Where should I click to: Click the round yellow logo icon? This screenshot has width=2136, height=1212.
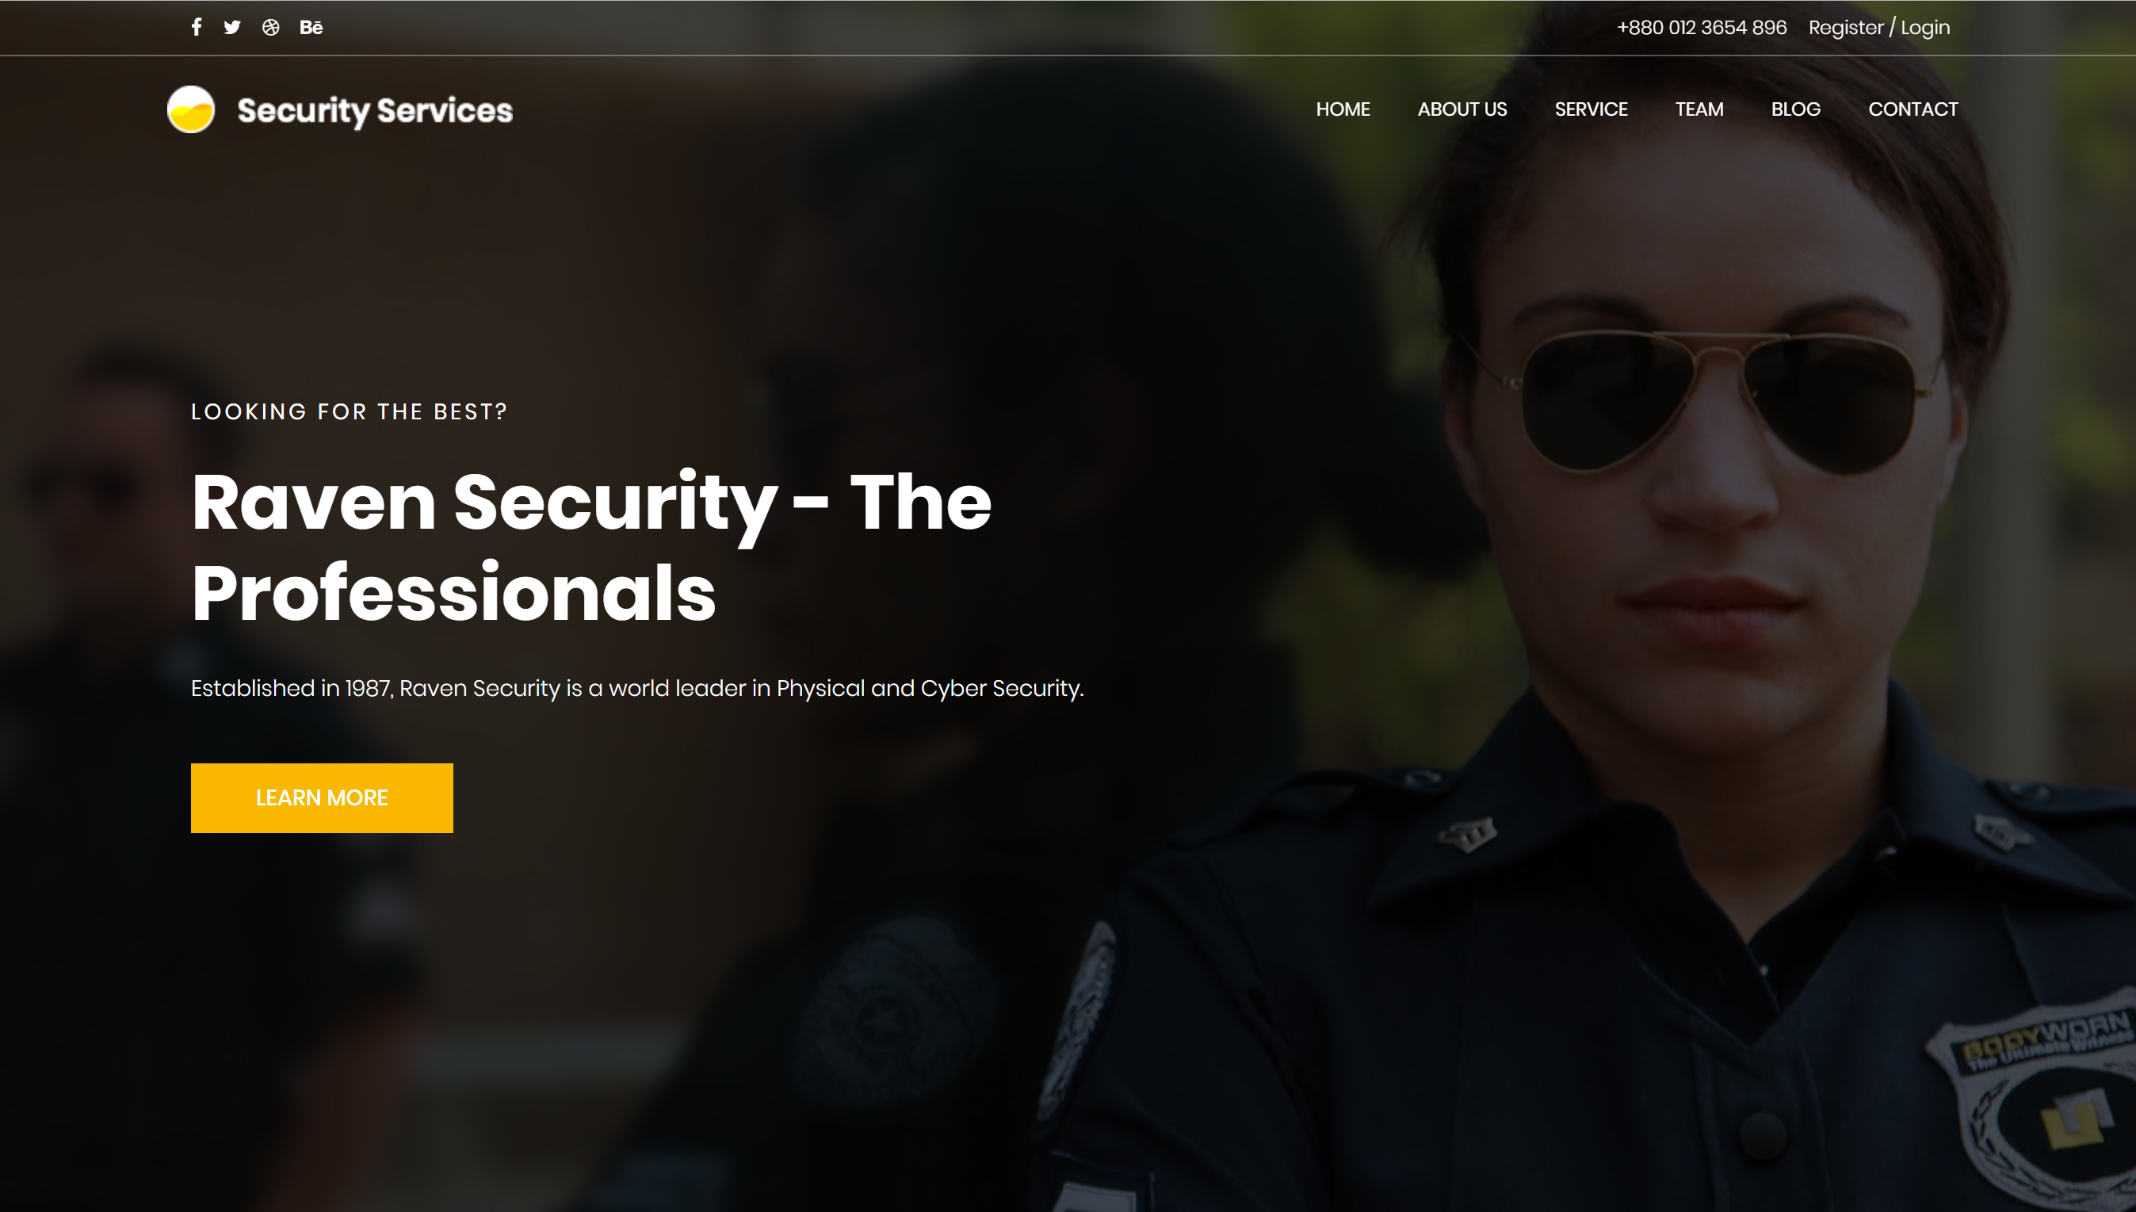190,109
